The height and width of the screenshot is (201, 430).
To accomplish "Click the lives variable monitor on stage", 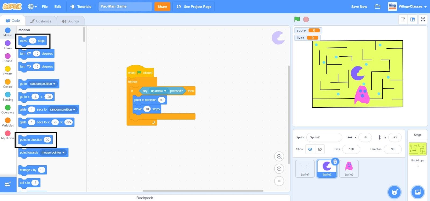I will [x=307, y=38].
